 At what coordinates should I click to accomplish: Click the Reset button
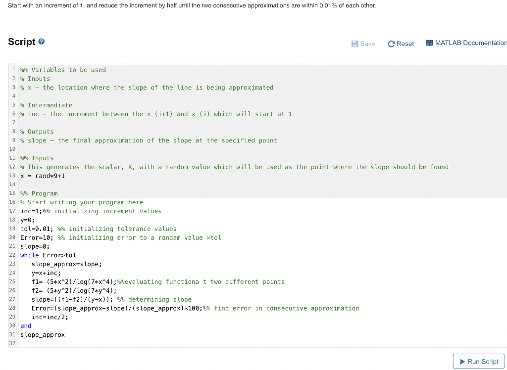tap(401, 44)
